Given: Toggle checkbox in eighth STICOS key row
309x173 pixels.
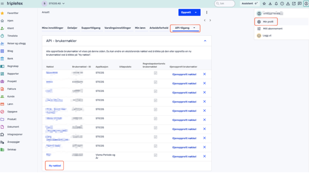Looking at the screenshot, I should pos(155,137).
